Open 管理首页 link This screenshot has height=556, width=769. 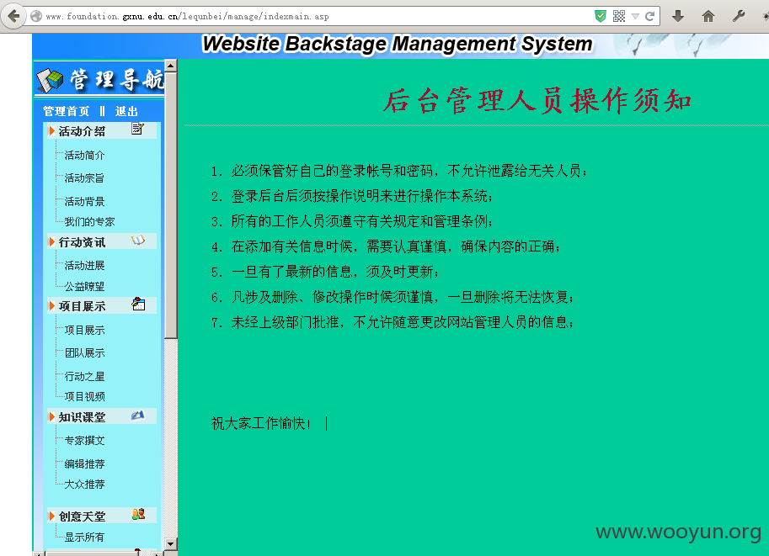(x=67, y=112)
